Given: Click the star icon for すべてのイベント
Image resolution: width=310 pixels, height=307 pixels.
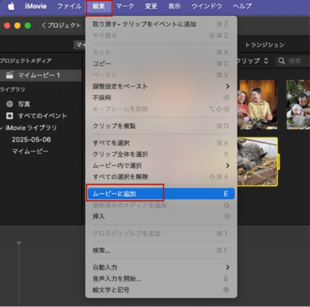Looking at the screenshot, I should 9,116.
